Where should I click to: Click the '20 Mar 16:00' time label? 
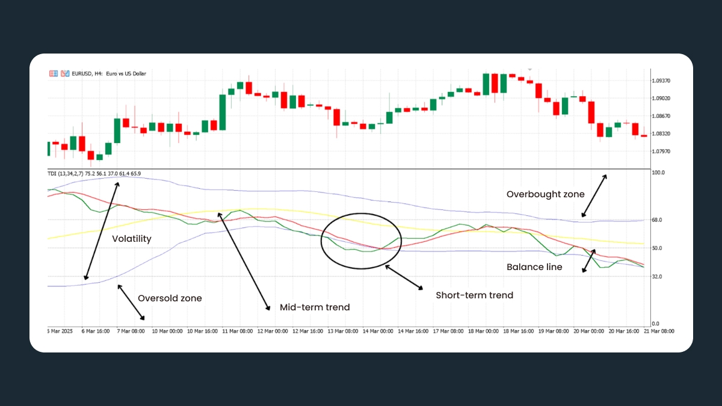click(624, 331)
